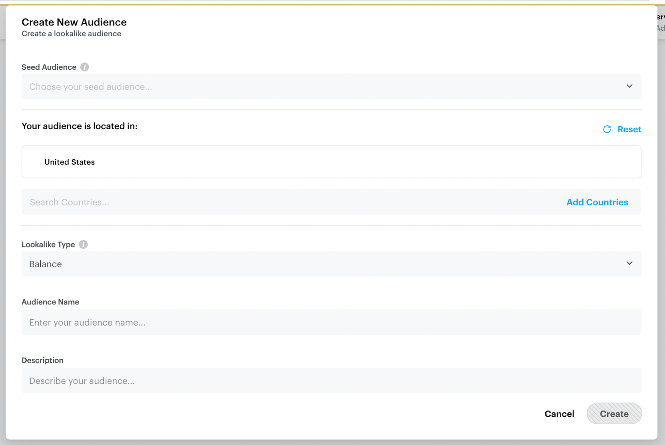665x445 pixels.
Task: Click the circular reset arrow icon
Action: (x=607, y=129)
